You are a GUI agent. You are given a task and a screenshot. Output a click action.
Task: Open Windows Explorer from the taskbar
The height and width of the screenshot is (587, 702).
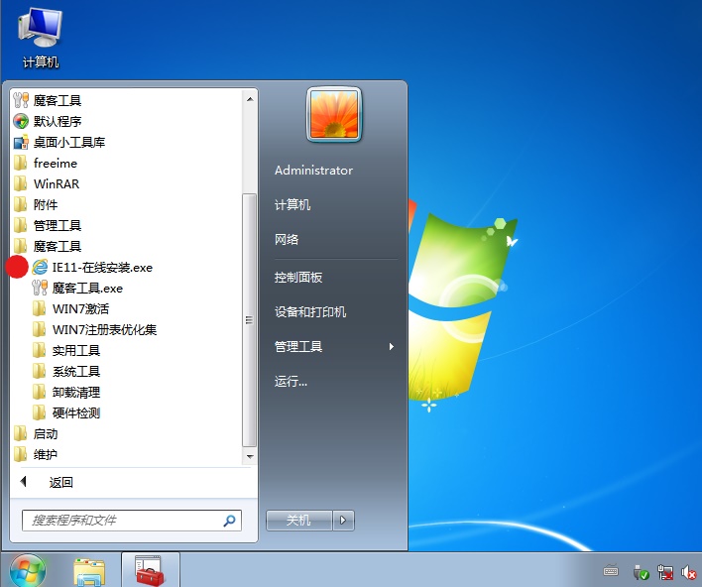coord(89,572)
